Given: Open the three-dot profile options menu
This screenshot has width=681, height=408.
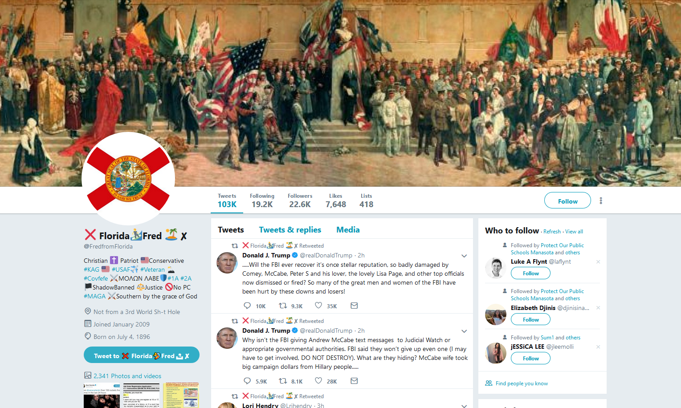Looking at the screenshot, I should tap(601, 200).
